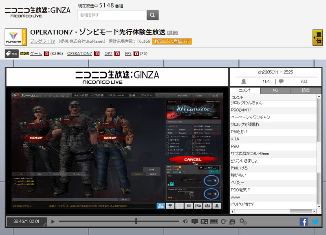Switch screen size with the monitor icon
The height and width of the screenshot is (235, 326).
(x=214, y=222)
